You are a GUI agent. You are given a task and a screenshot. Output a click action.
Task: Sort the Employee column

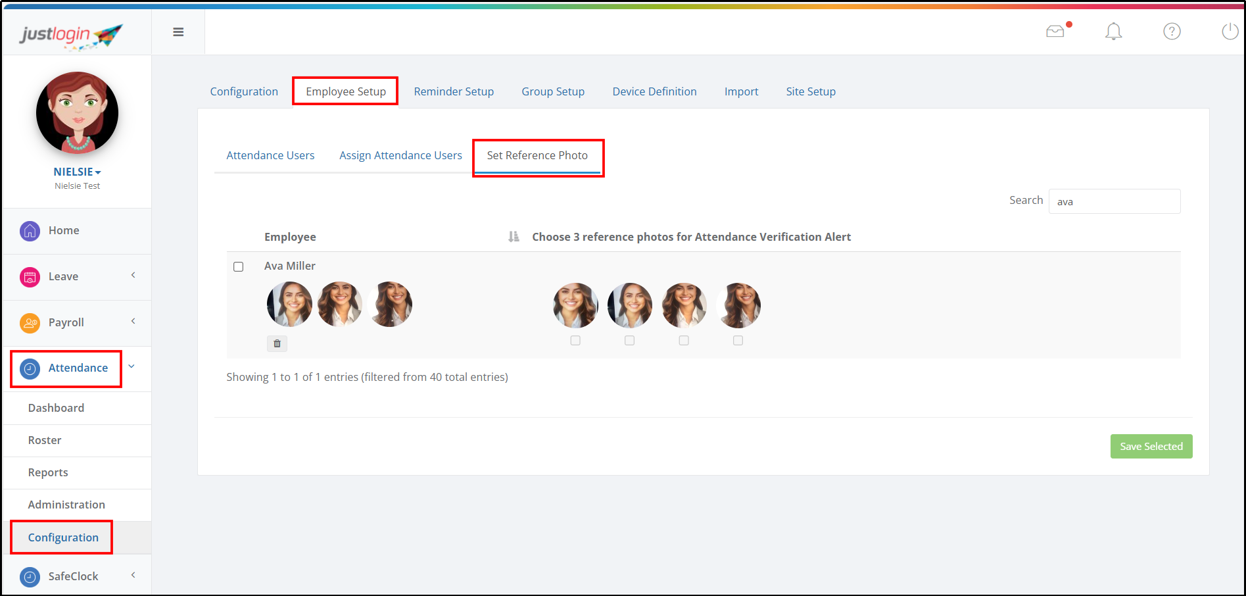tap(514, 237)
